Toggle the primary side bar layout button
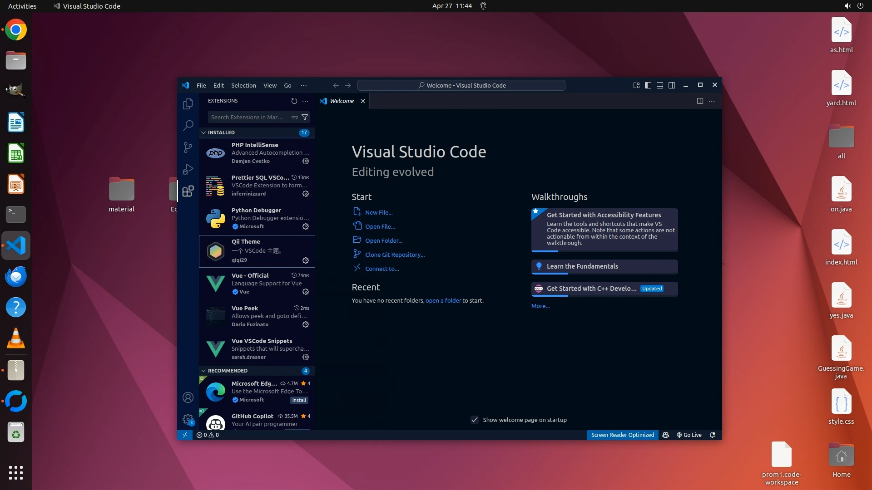872x490 pixels. 648,85
